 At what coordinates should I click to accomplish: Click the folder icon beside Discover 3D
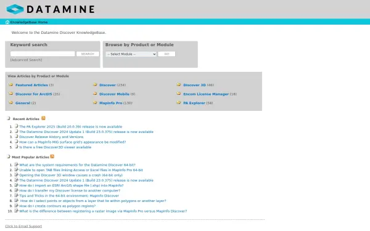179,84
